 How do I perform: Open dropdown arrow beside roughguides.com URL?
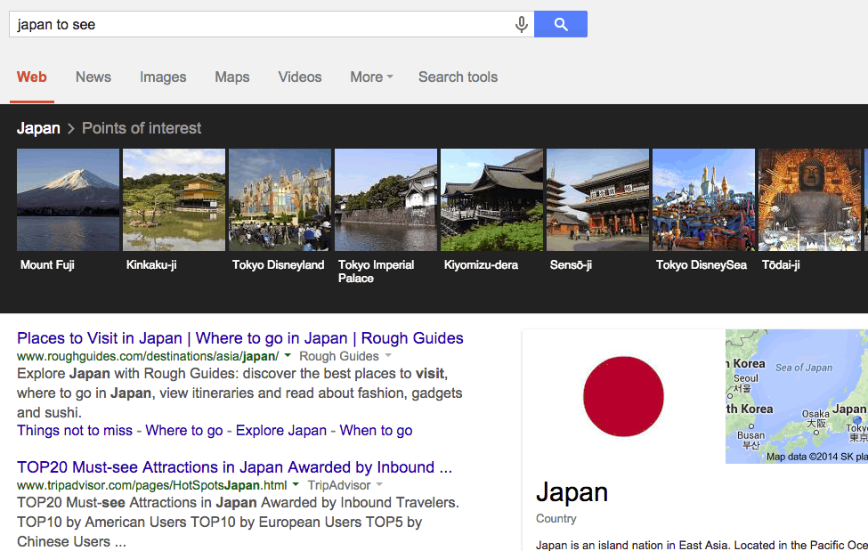(288, 357)
